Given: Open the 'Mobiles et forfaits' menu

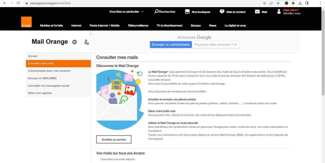Looking at the screenshot, I should coord(51,25).
